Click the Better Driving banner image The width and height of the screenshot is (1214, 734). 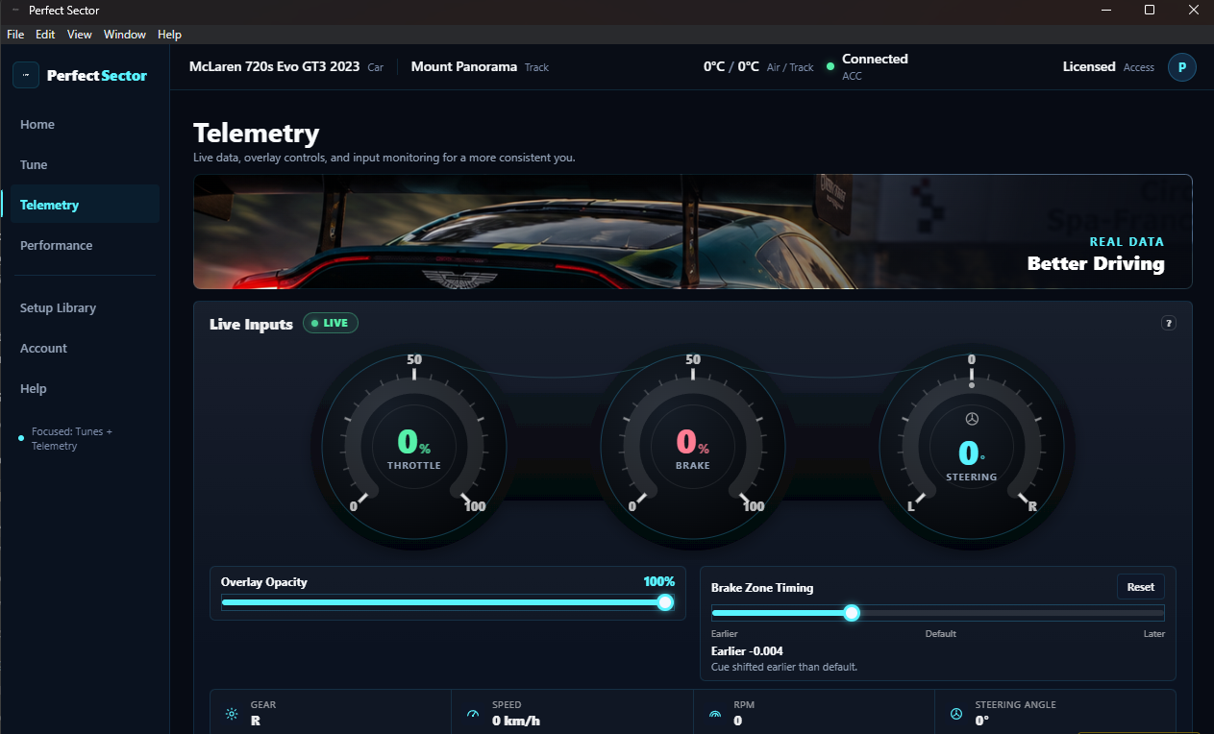coord(692,232)
